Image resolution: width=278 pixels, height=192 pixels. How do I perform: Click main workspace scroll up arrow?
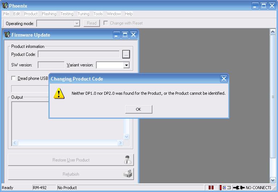pos(273,32)
